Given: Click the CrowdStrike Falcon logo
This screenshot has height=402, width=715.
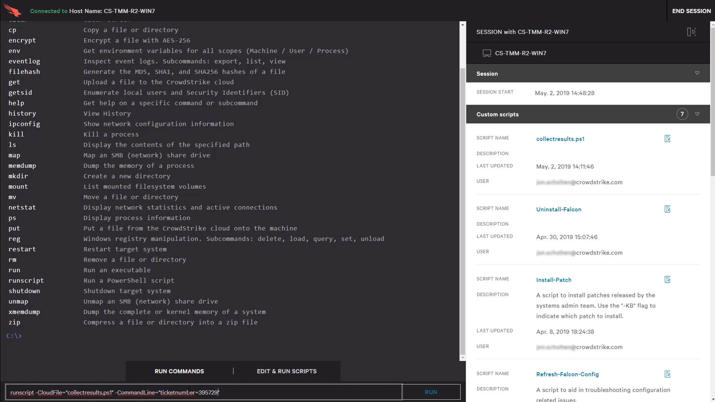Looking at the screenshot, I should [x=13, y=10].
